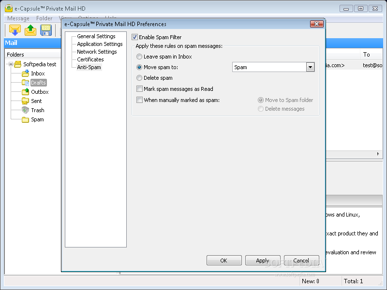The width and height of the screenshot is (387, 290).
Task: Click the save floppy disk toolbar icon
Action: point(46,30)
